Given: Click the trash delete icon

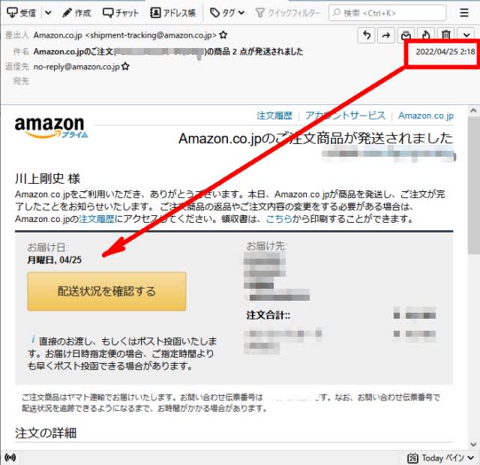Looking at the screenshot, I should tap(446, 34).
